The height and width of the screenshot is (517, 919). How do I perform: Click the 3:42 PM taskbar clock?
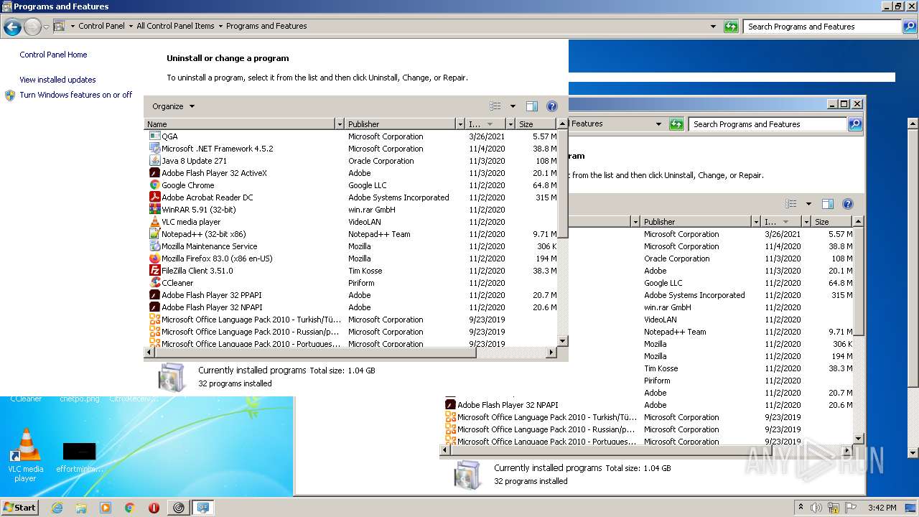tap(882, 508)
